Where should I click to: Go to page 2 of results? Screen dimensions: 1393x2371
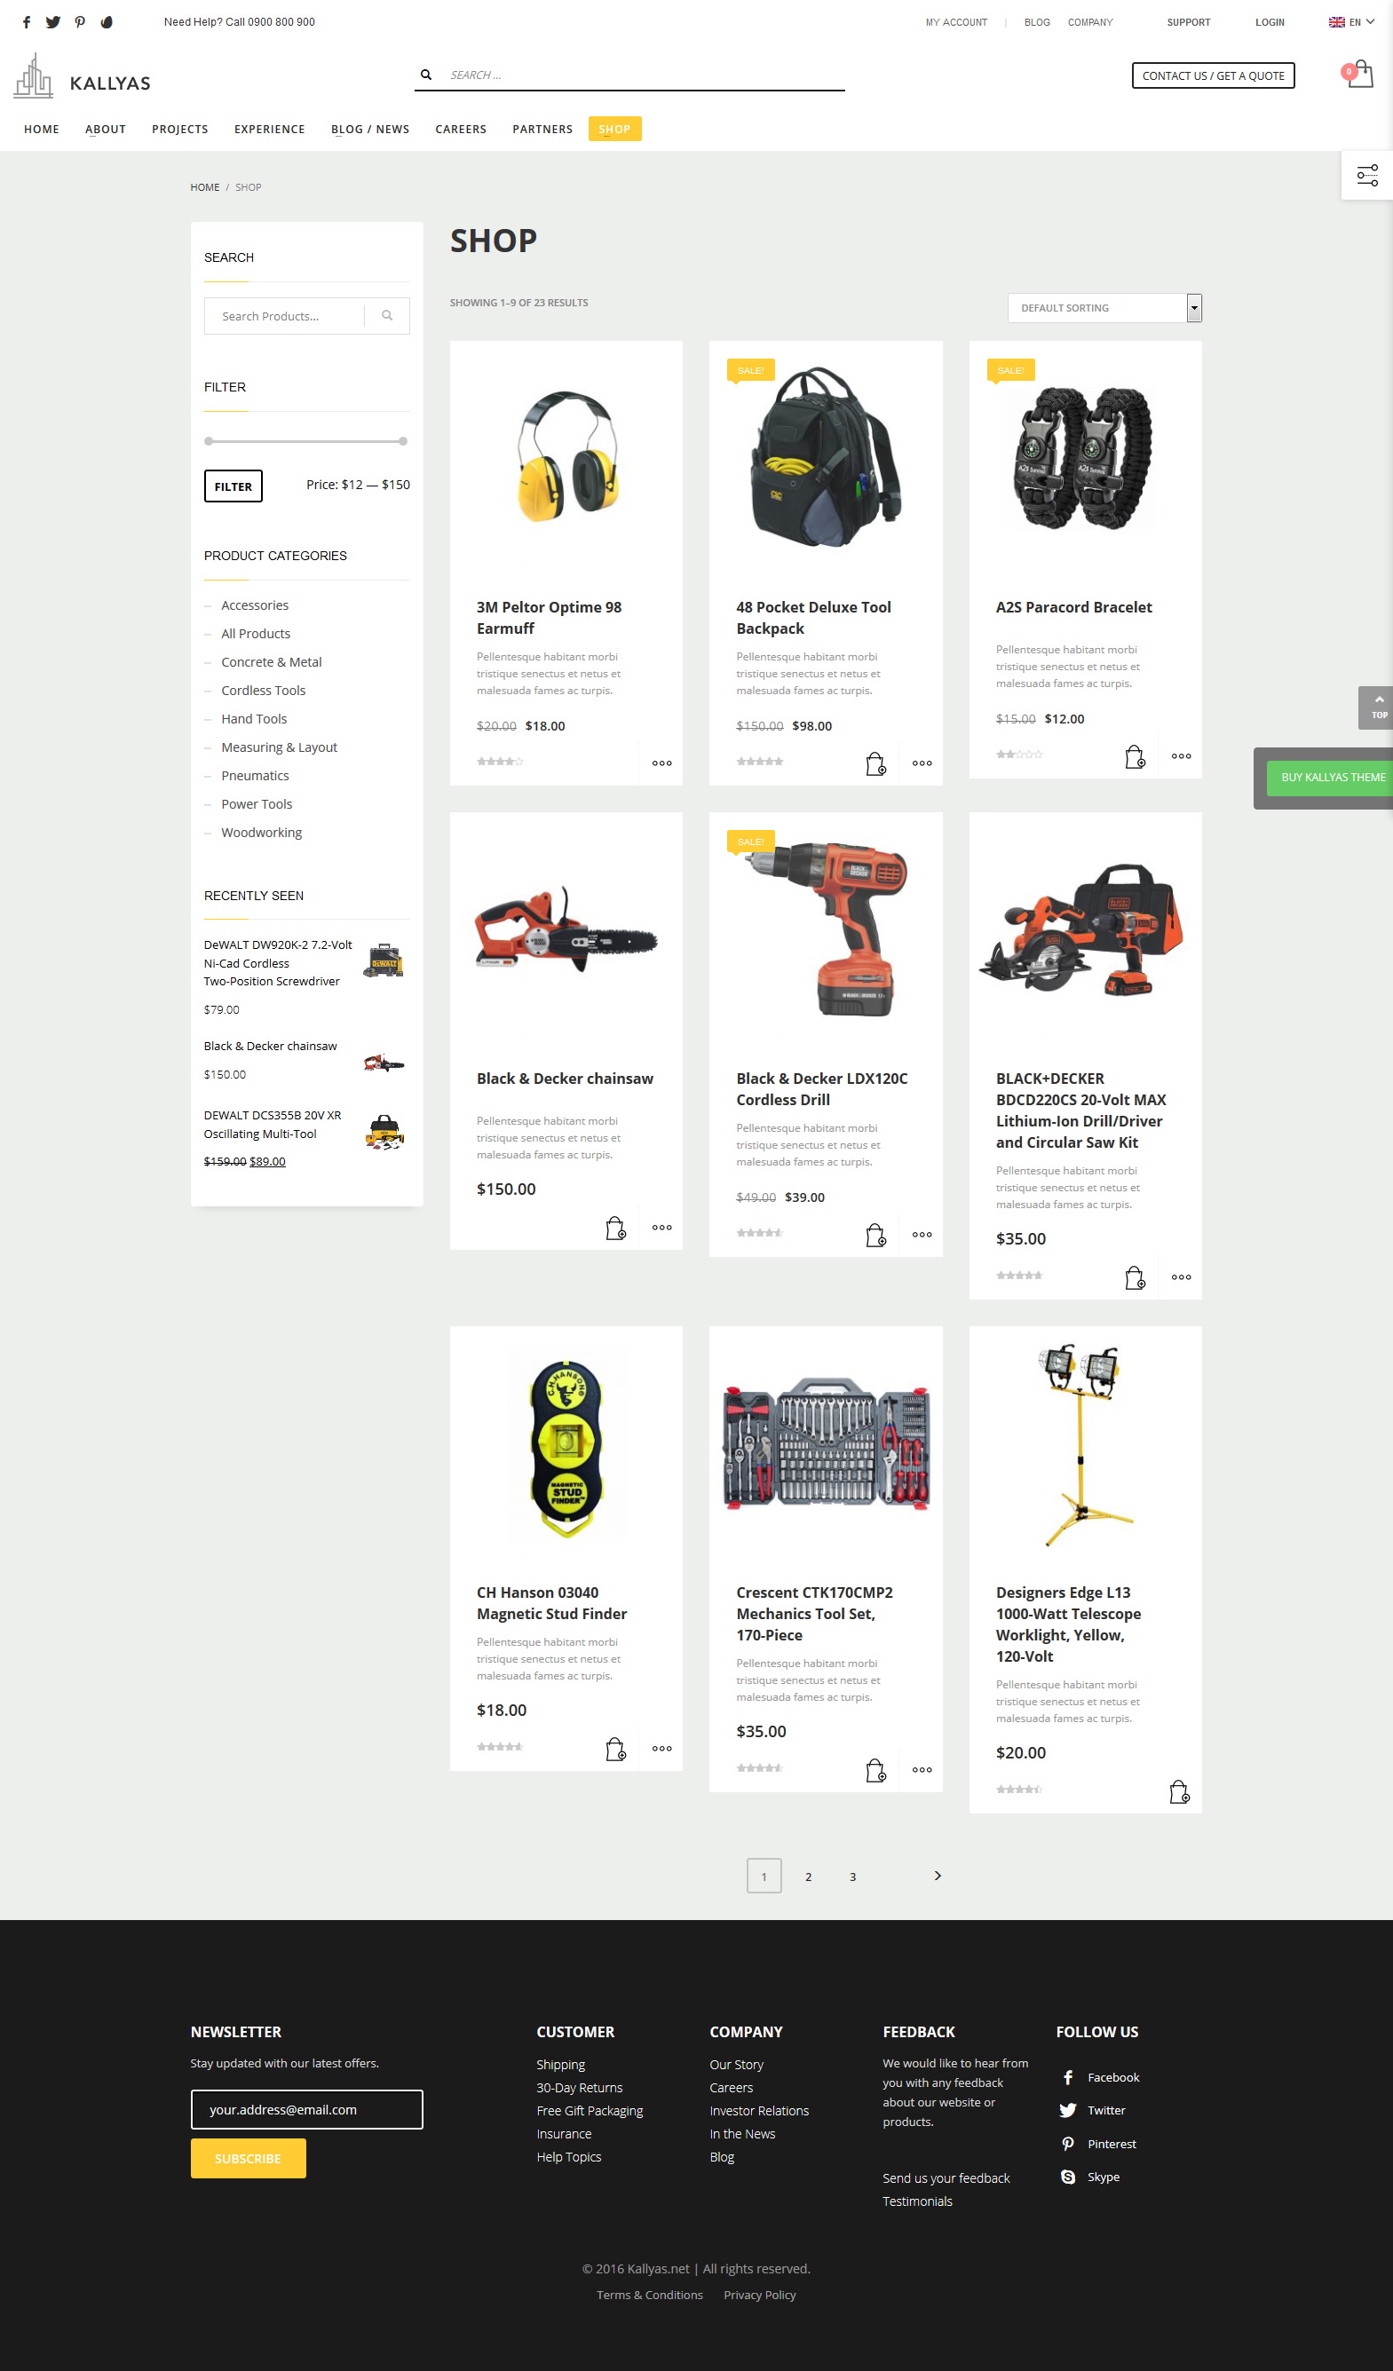point(809,1877)
